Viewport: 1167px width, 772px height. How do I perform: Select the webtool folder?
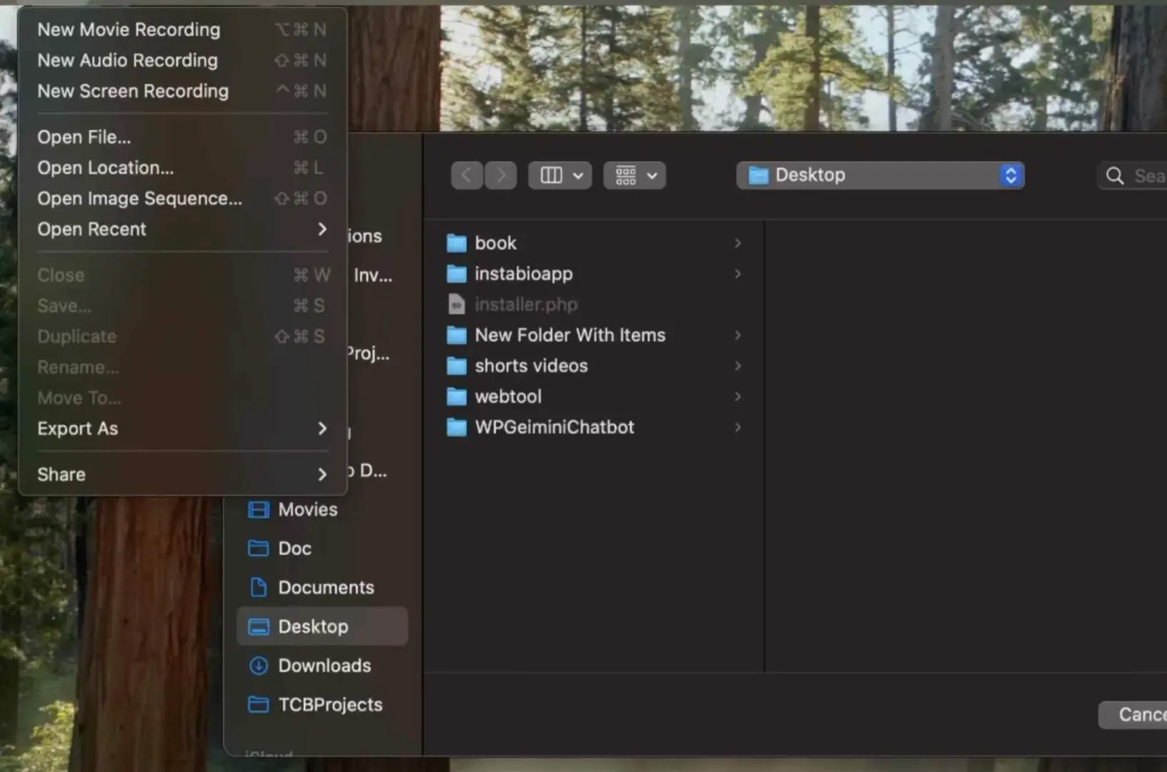595,397
